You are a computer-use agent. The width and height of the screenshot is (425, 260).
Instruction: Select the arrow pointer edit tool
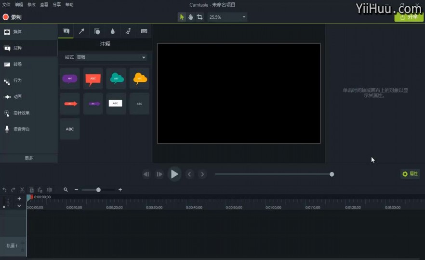pyautogui.click(x=182, y=17)
